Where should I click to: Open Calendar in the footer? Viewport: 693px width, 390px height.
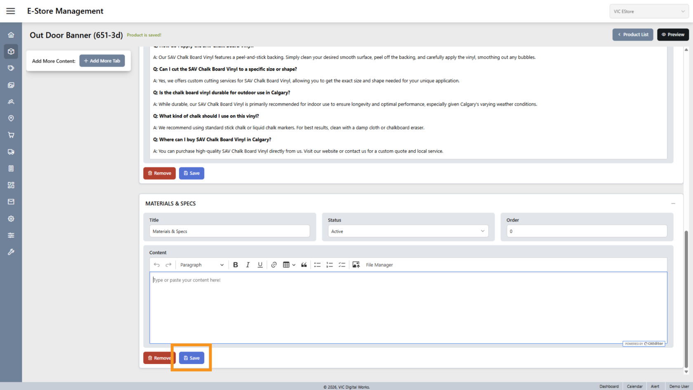[x=634, y=387]
